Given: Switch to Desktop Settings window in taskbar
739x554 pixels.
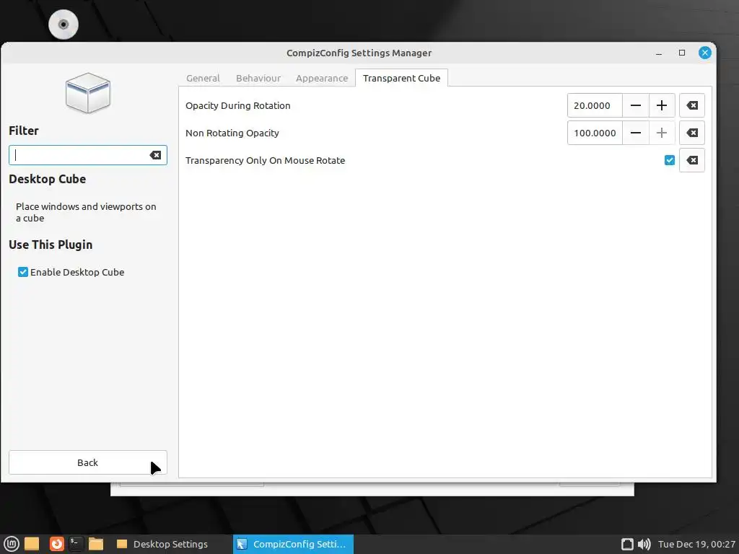Looking at the screenshot, I should coord(162,544).
